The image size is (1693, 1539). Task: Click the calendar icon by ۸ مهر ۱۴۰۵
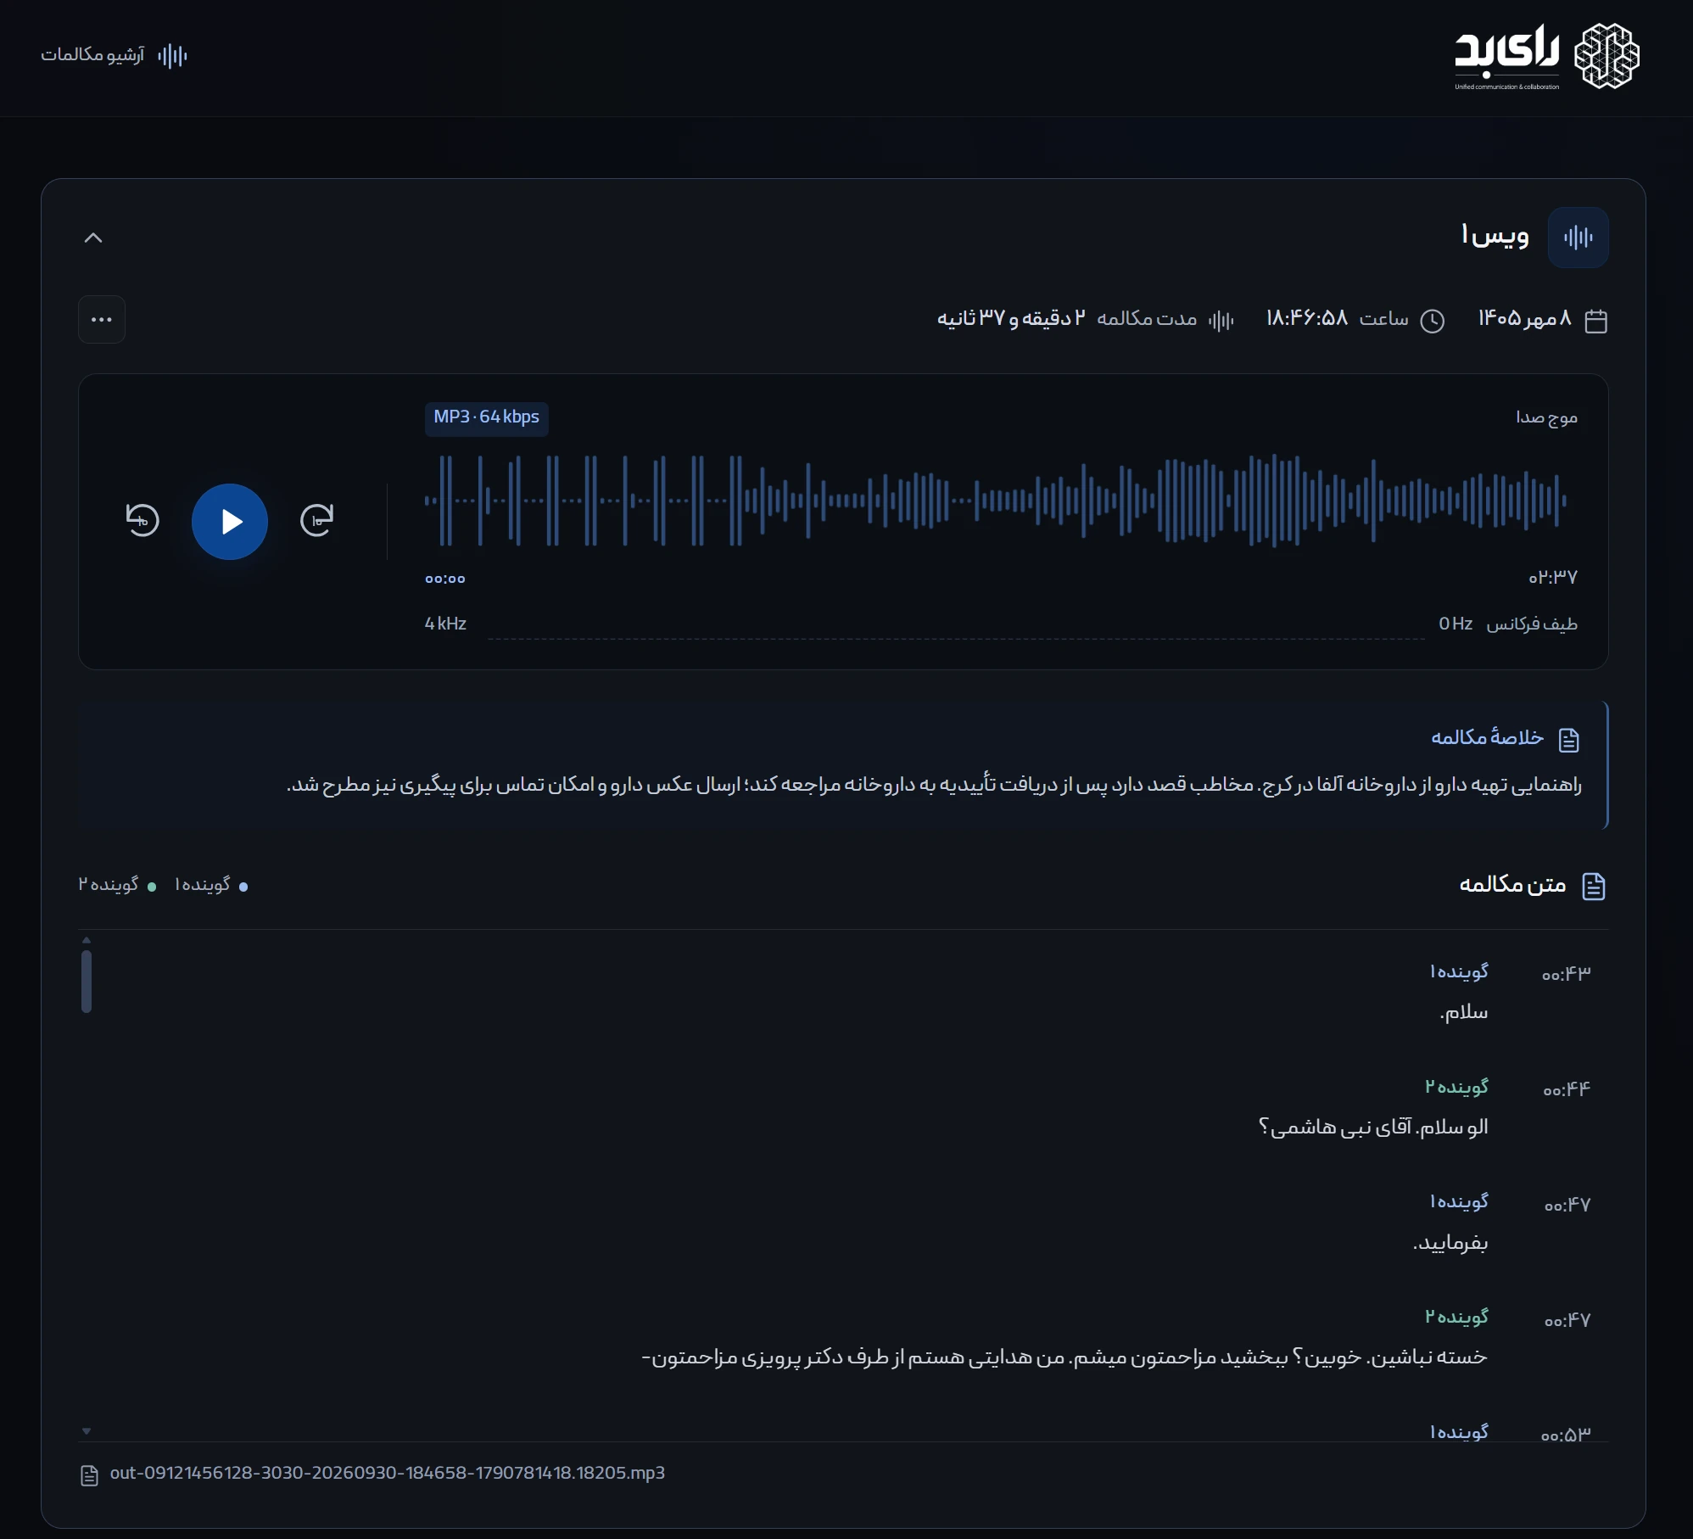(1595, 321)
